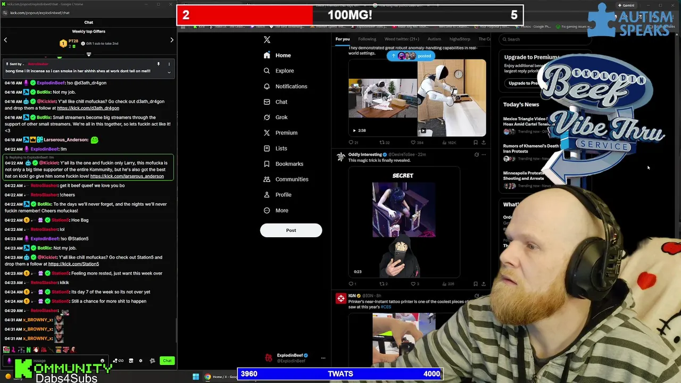Like the robot video post
The height and width of the screenshot is (383, 681).
click(413, 143)
